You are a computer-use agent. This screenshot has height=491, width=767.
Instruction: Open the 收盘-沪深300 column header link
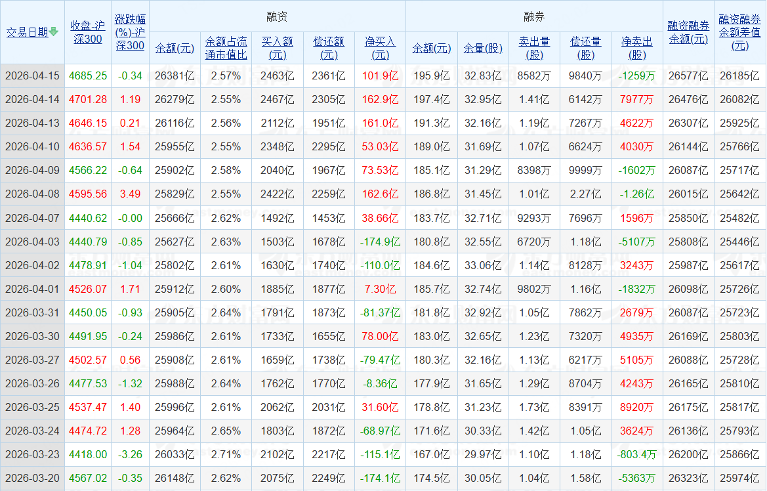click(x=87, y=32)
